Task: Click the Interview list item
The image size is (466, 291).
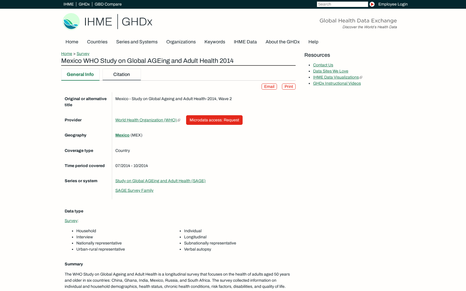Action: (x=84, y=237)
